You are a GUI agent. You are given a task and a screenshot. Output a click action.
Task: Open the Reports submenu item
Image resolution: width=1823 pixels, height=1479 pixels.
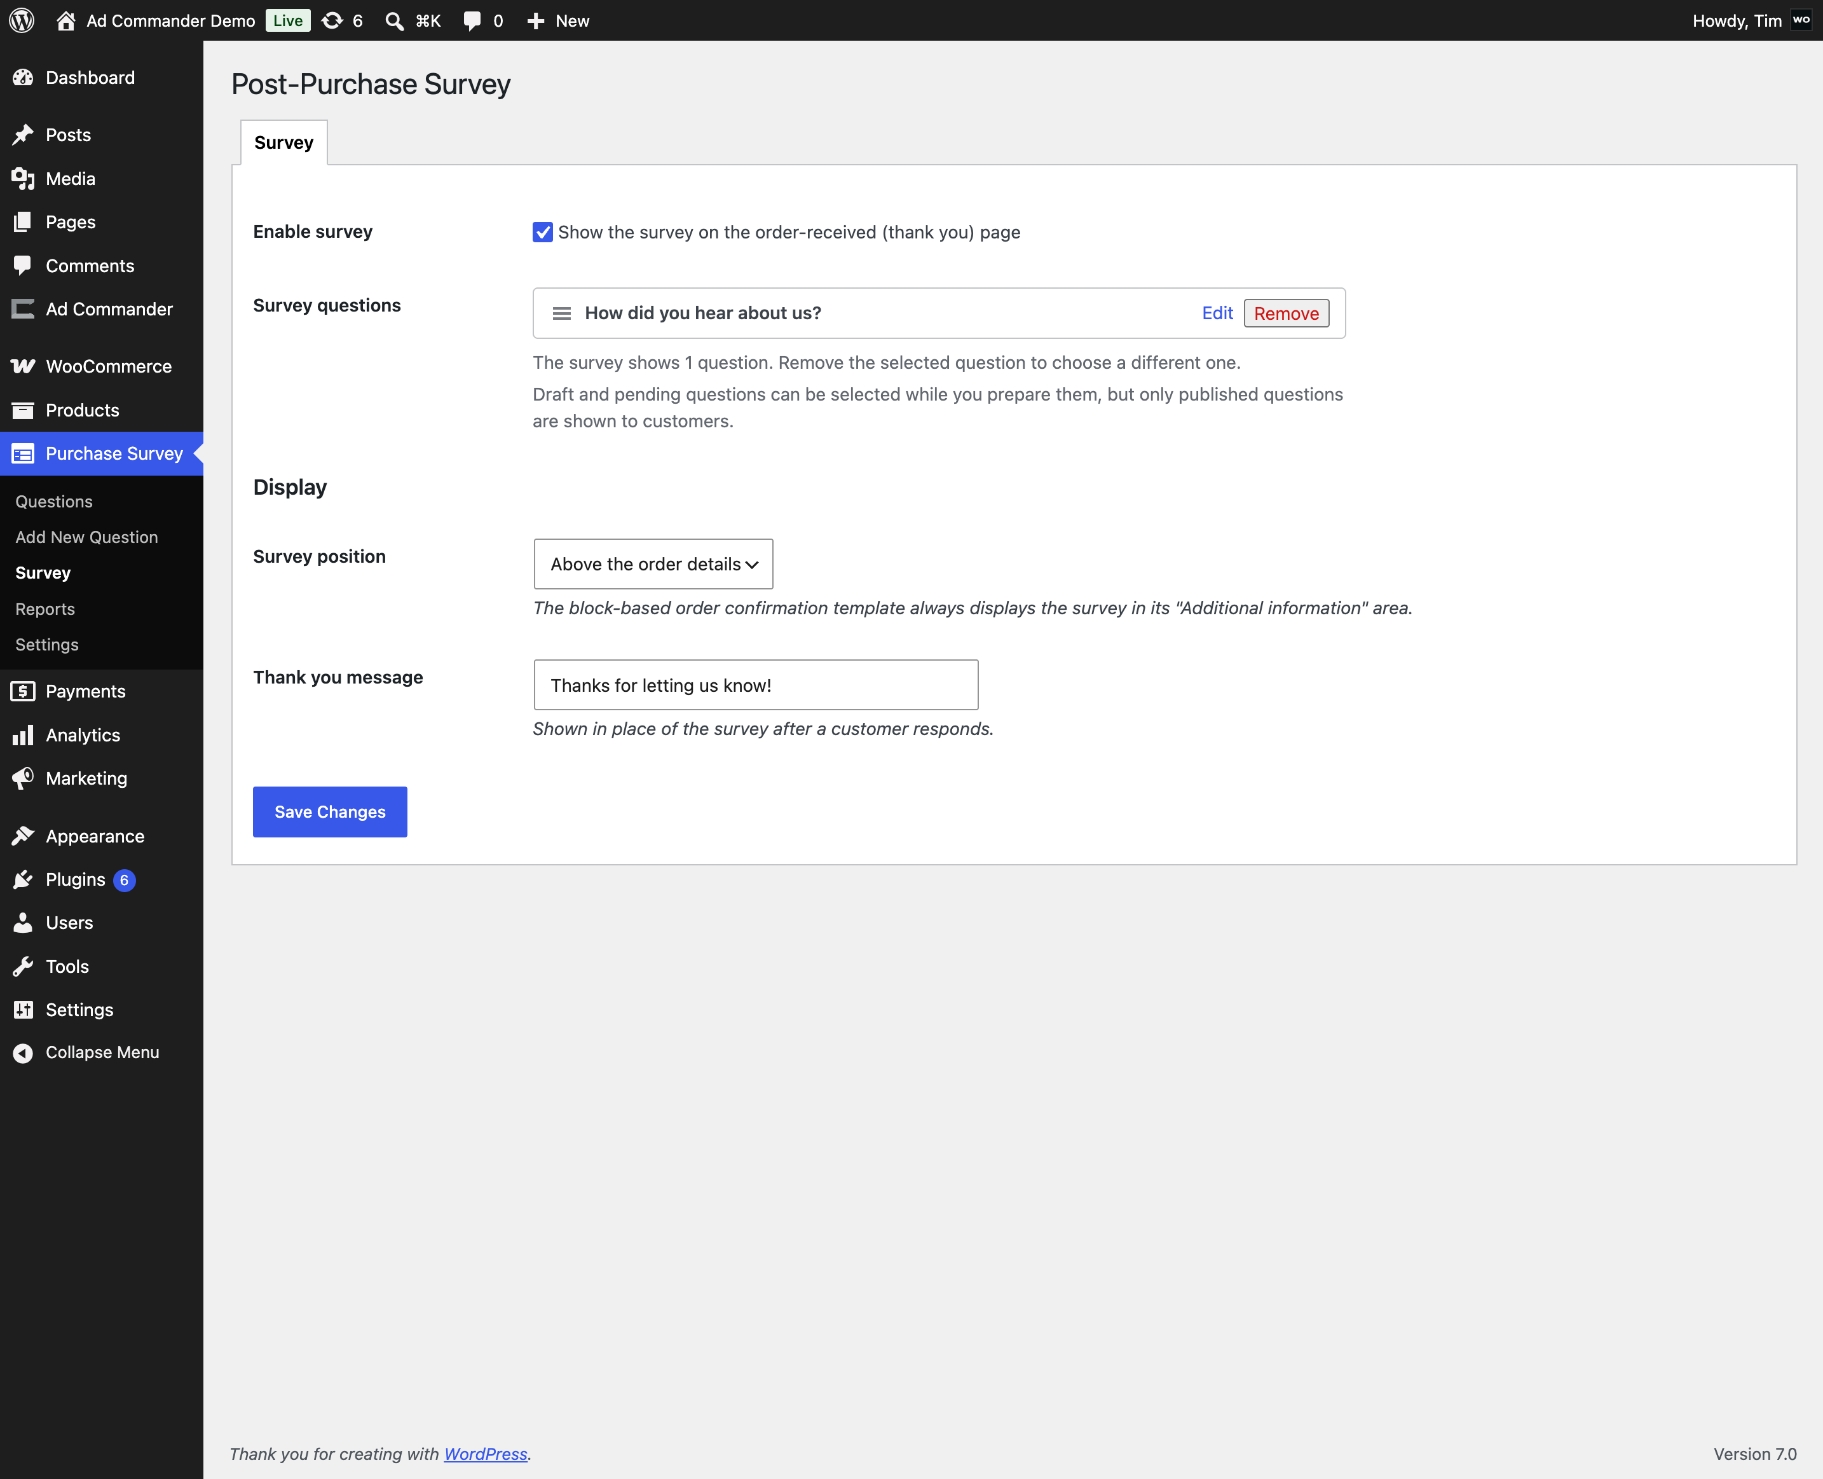[x=45, y=609]
